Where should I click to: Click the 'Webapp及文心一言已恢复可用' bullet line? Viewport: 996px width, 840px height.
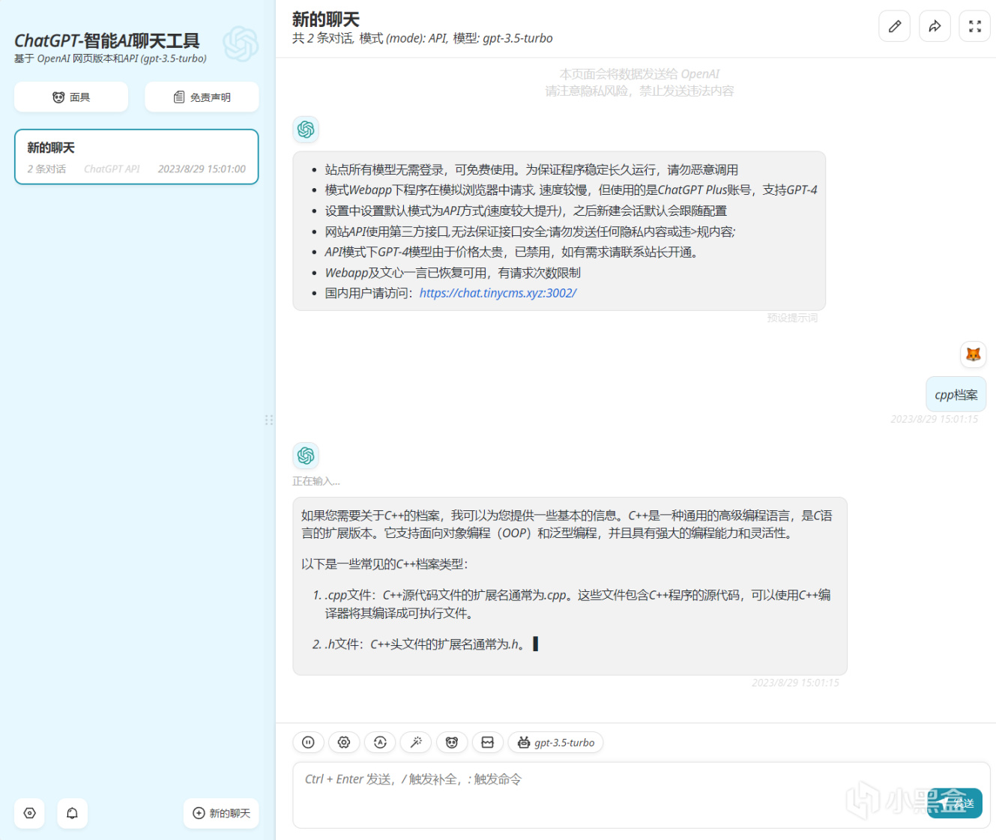pos(453,273)
